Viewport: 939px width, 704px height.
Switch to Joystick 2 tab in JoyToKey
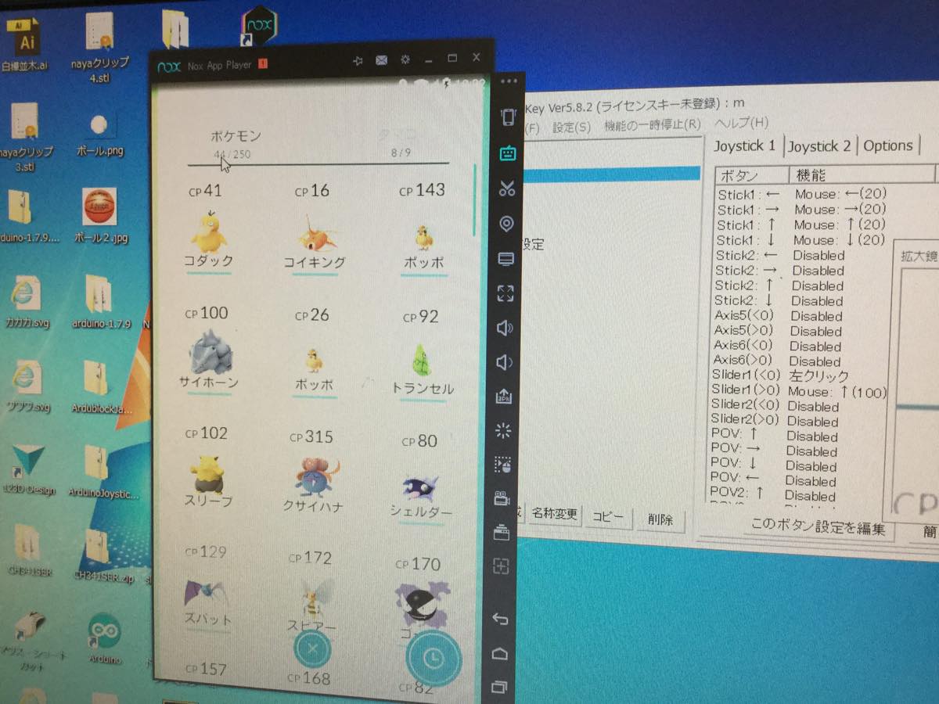tap(819, 146)
